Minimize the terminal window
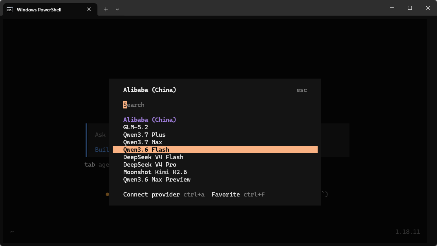 [392, 8]
